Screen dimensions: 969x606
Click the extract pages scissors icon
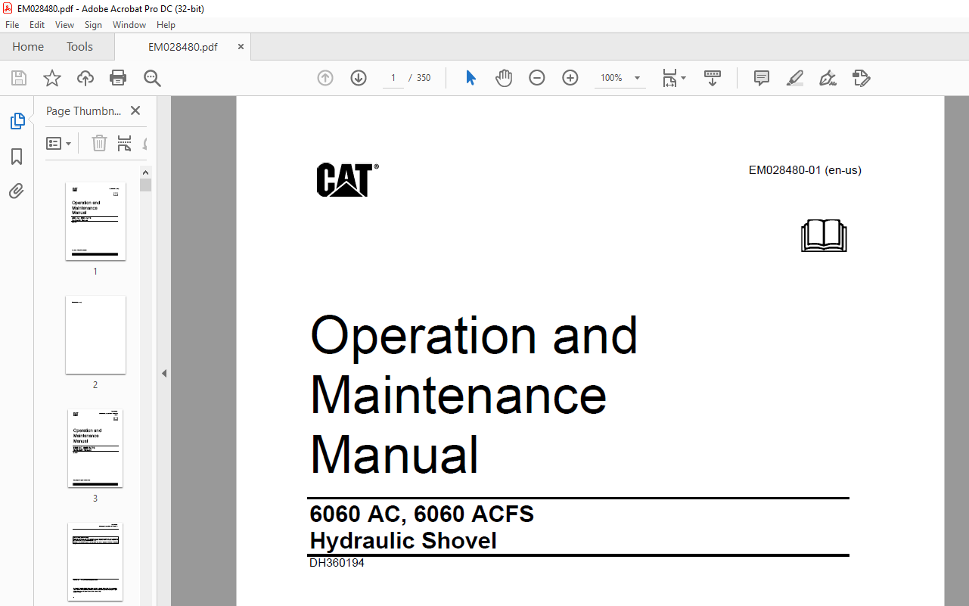125,143
